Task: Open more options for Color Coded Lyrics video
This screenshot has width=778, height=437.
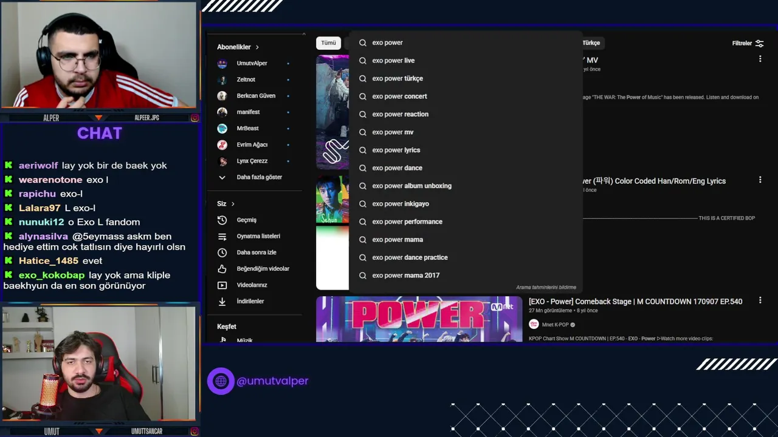Action: point(760,180)
